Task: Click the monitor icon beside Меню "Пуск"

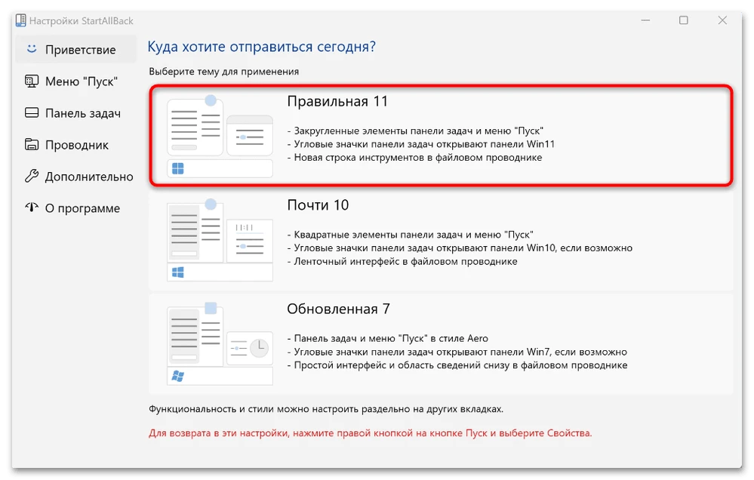Action: point(31,81)
